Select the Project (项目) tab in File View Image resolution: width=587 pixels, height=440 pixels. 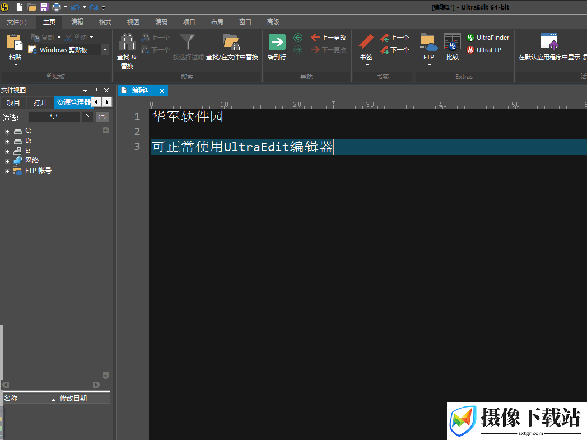click(x=13, y=102)
